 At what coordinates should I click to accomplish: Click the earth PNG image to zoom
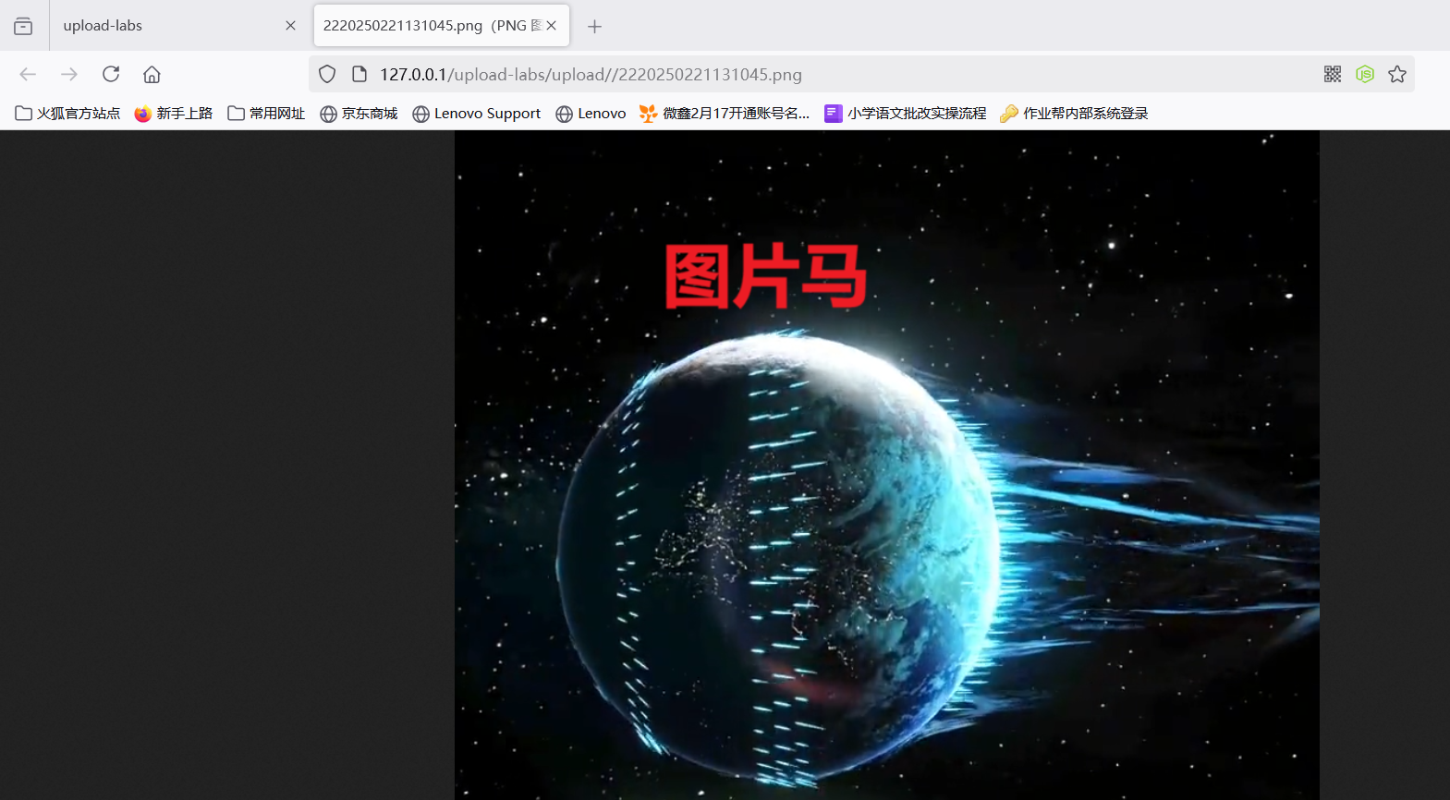[887, 465]
